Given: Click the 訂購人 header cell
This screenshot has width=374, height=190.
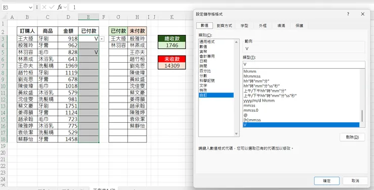Looking at the screenshot, I should 27,31.
